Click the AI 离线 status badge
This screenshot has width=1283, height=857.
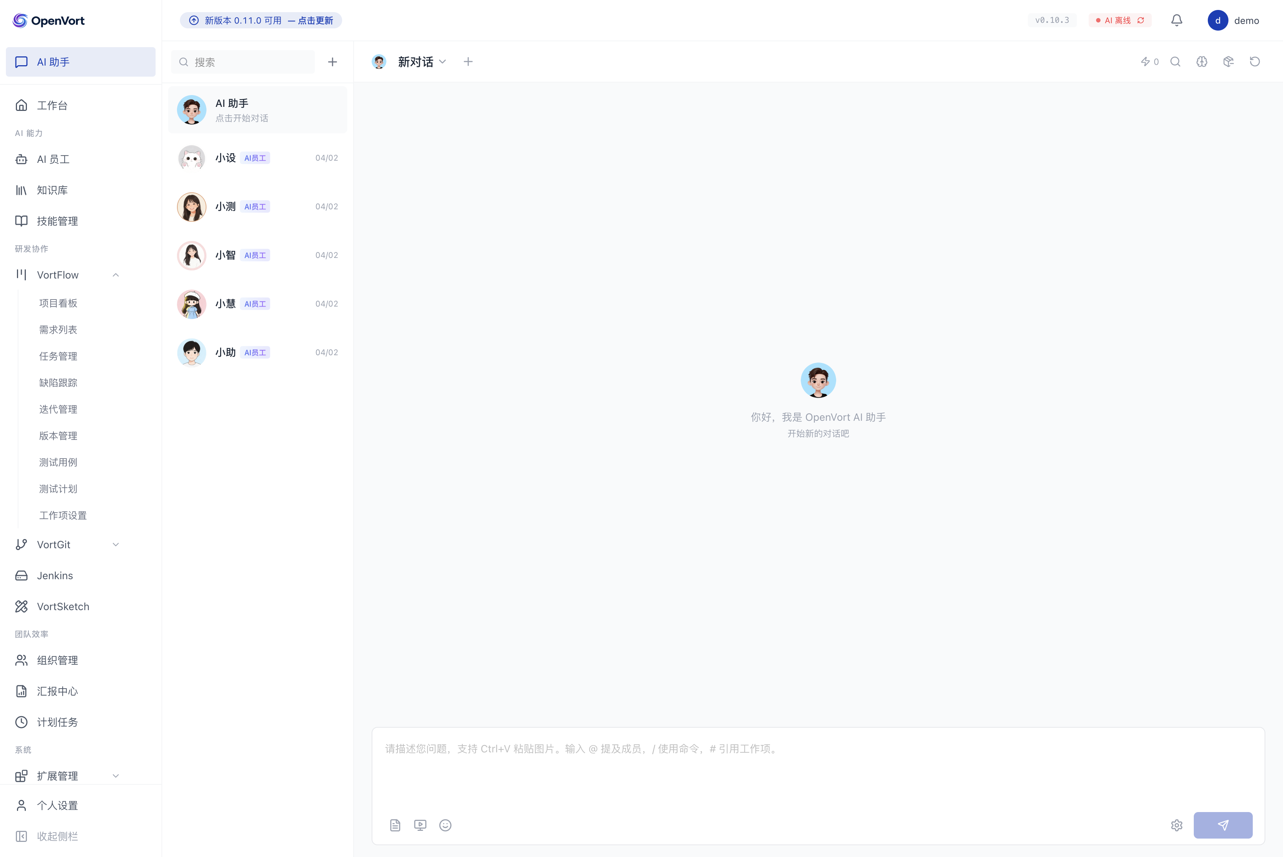click(x=1119, y=20)
